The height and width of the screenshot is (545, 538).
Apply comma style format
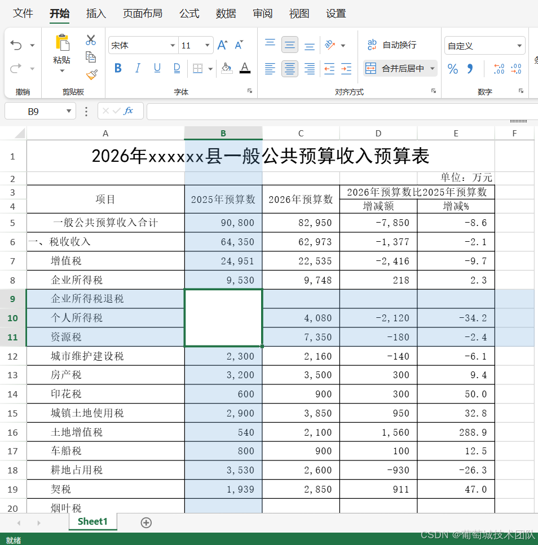click(x=470, y=68)
